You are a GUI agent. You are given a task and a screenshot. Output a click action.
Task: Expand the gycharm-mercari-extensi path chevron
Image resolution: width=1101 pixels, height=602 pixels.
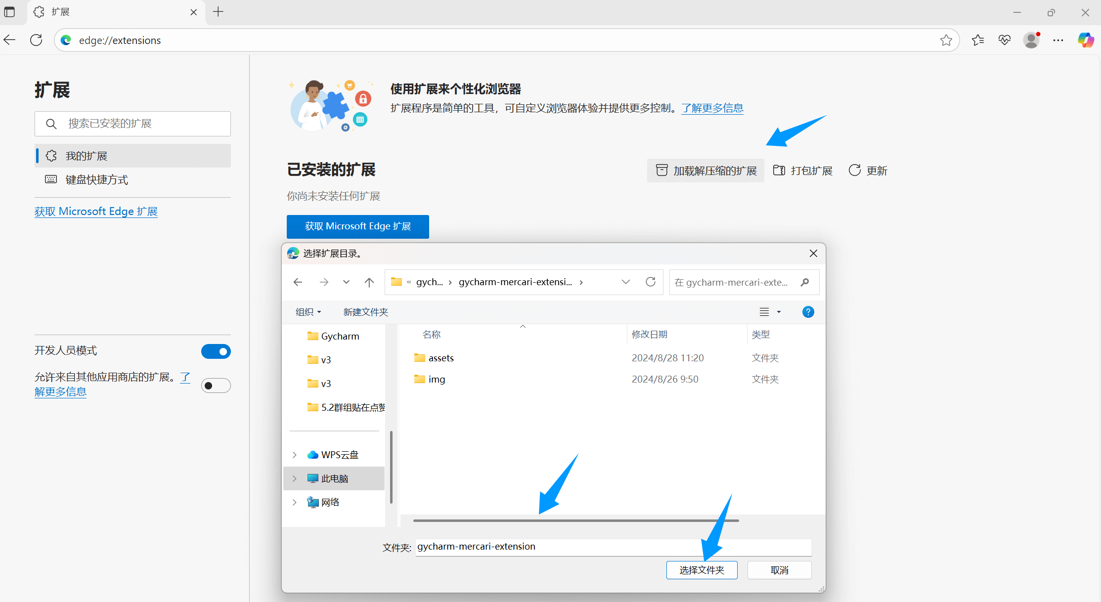[x=581, y=282]
